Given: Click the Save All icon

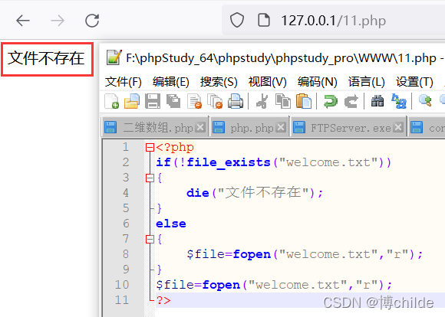Looking at the screenshot, I should click(173, 101).
